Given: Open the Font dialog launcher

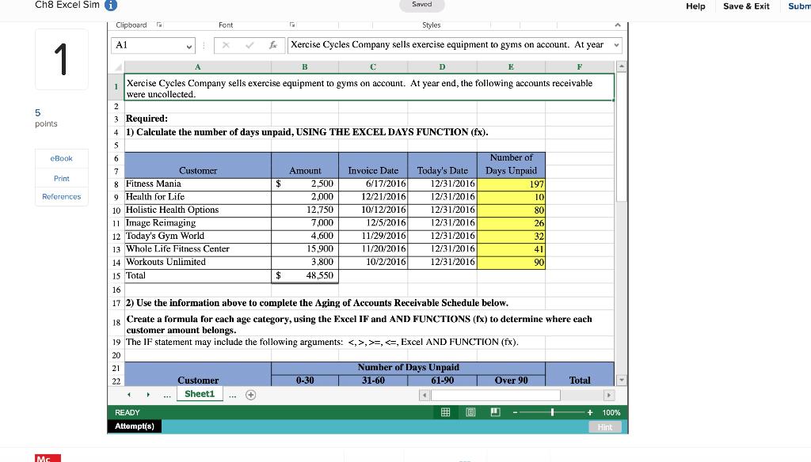Looking at the screenshot, I should pyautogui.click(x=292, y=25).
